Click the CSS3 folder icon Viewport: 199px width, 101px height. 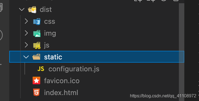[x=37, y=22]
